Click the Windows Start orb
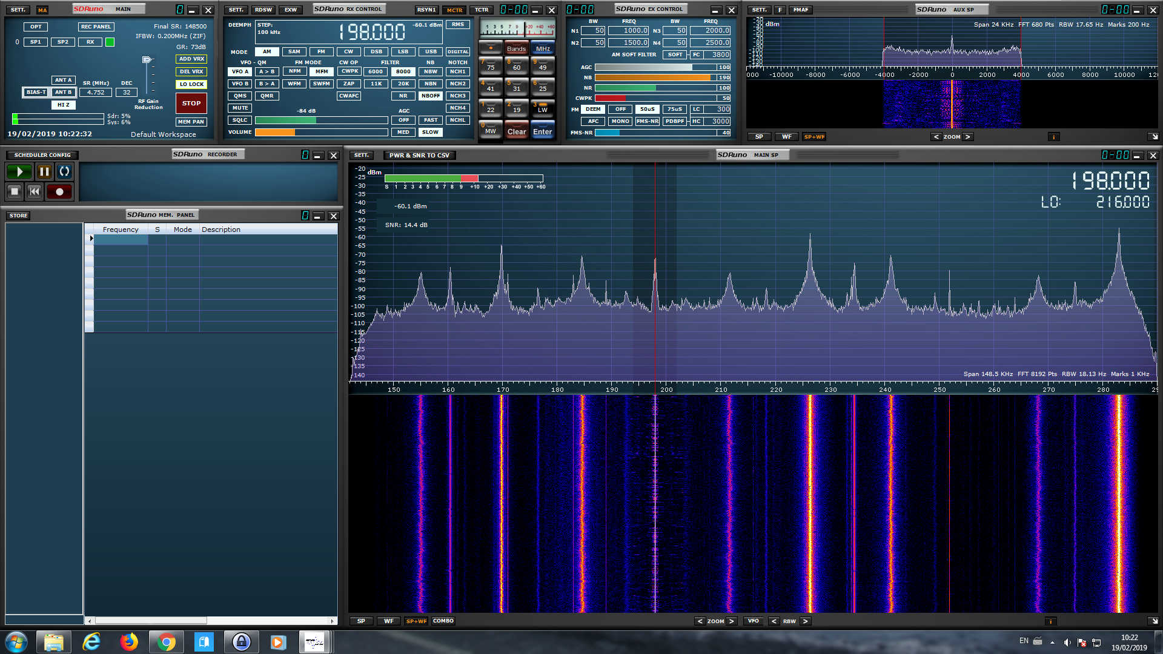 tap(16, 642)
